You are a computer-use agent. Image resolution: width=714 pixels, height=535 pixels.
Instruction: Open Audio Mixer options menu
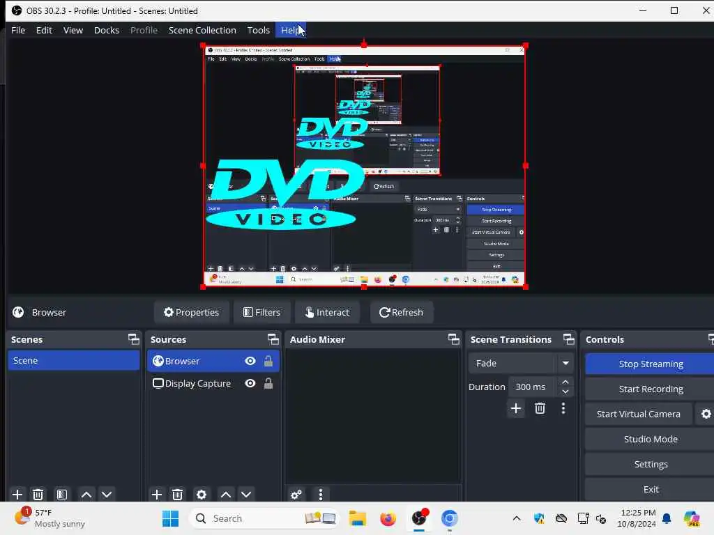[x=321, y=495]
